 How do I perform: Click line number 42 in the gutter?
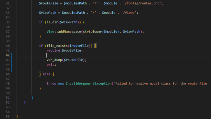pyautogui.click(x=8, y=55)
